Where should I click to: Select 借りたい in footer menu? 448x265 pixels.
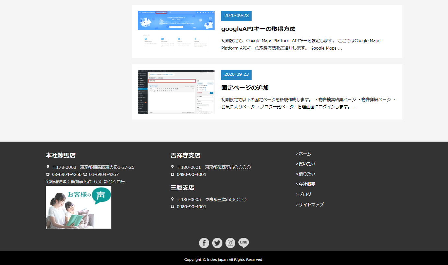click(x=306, y=174)
